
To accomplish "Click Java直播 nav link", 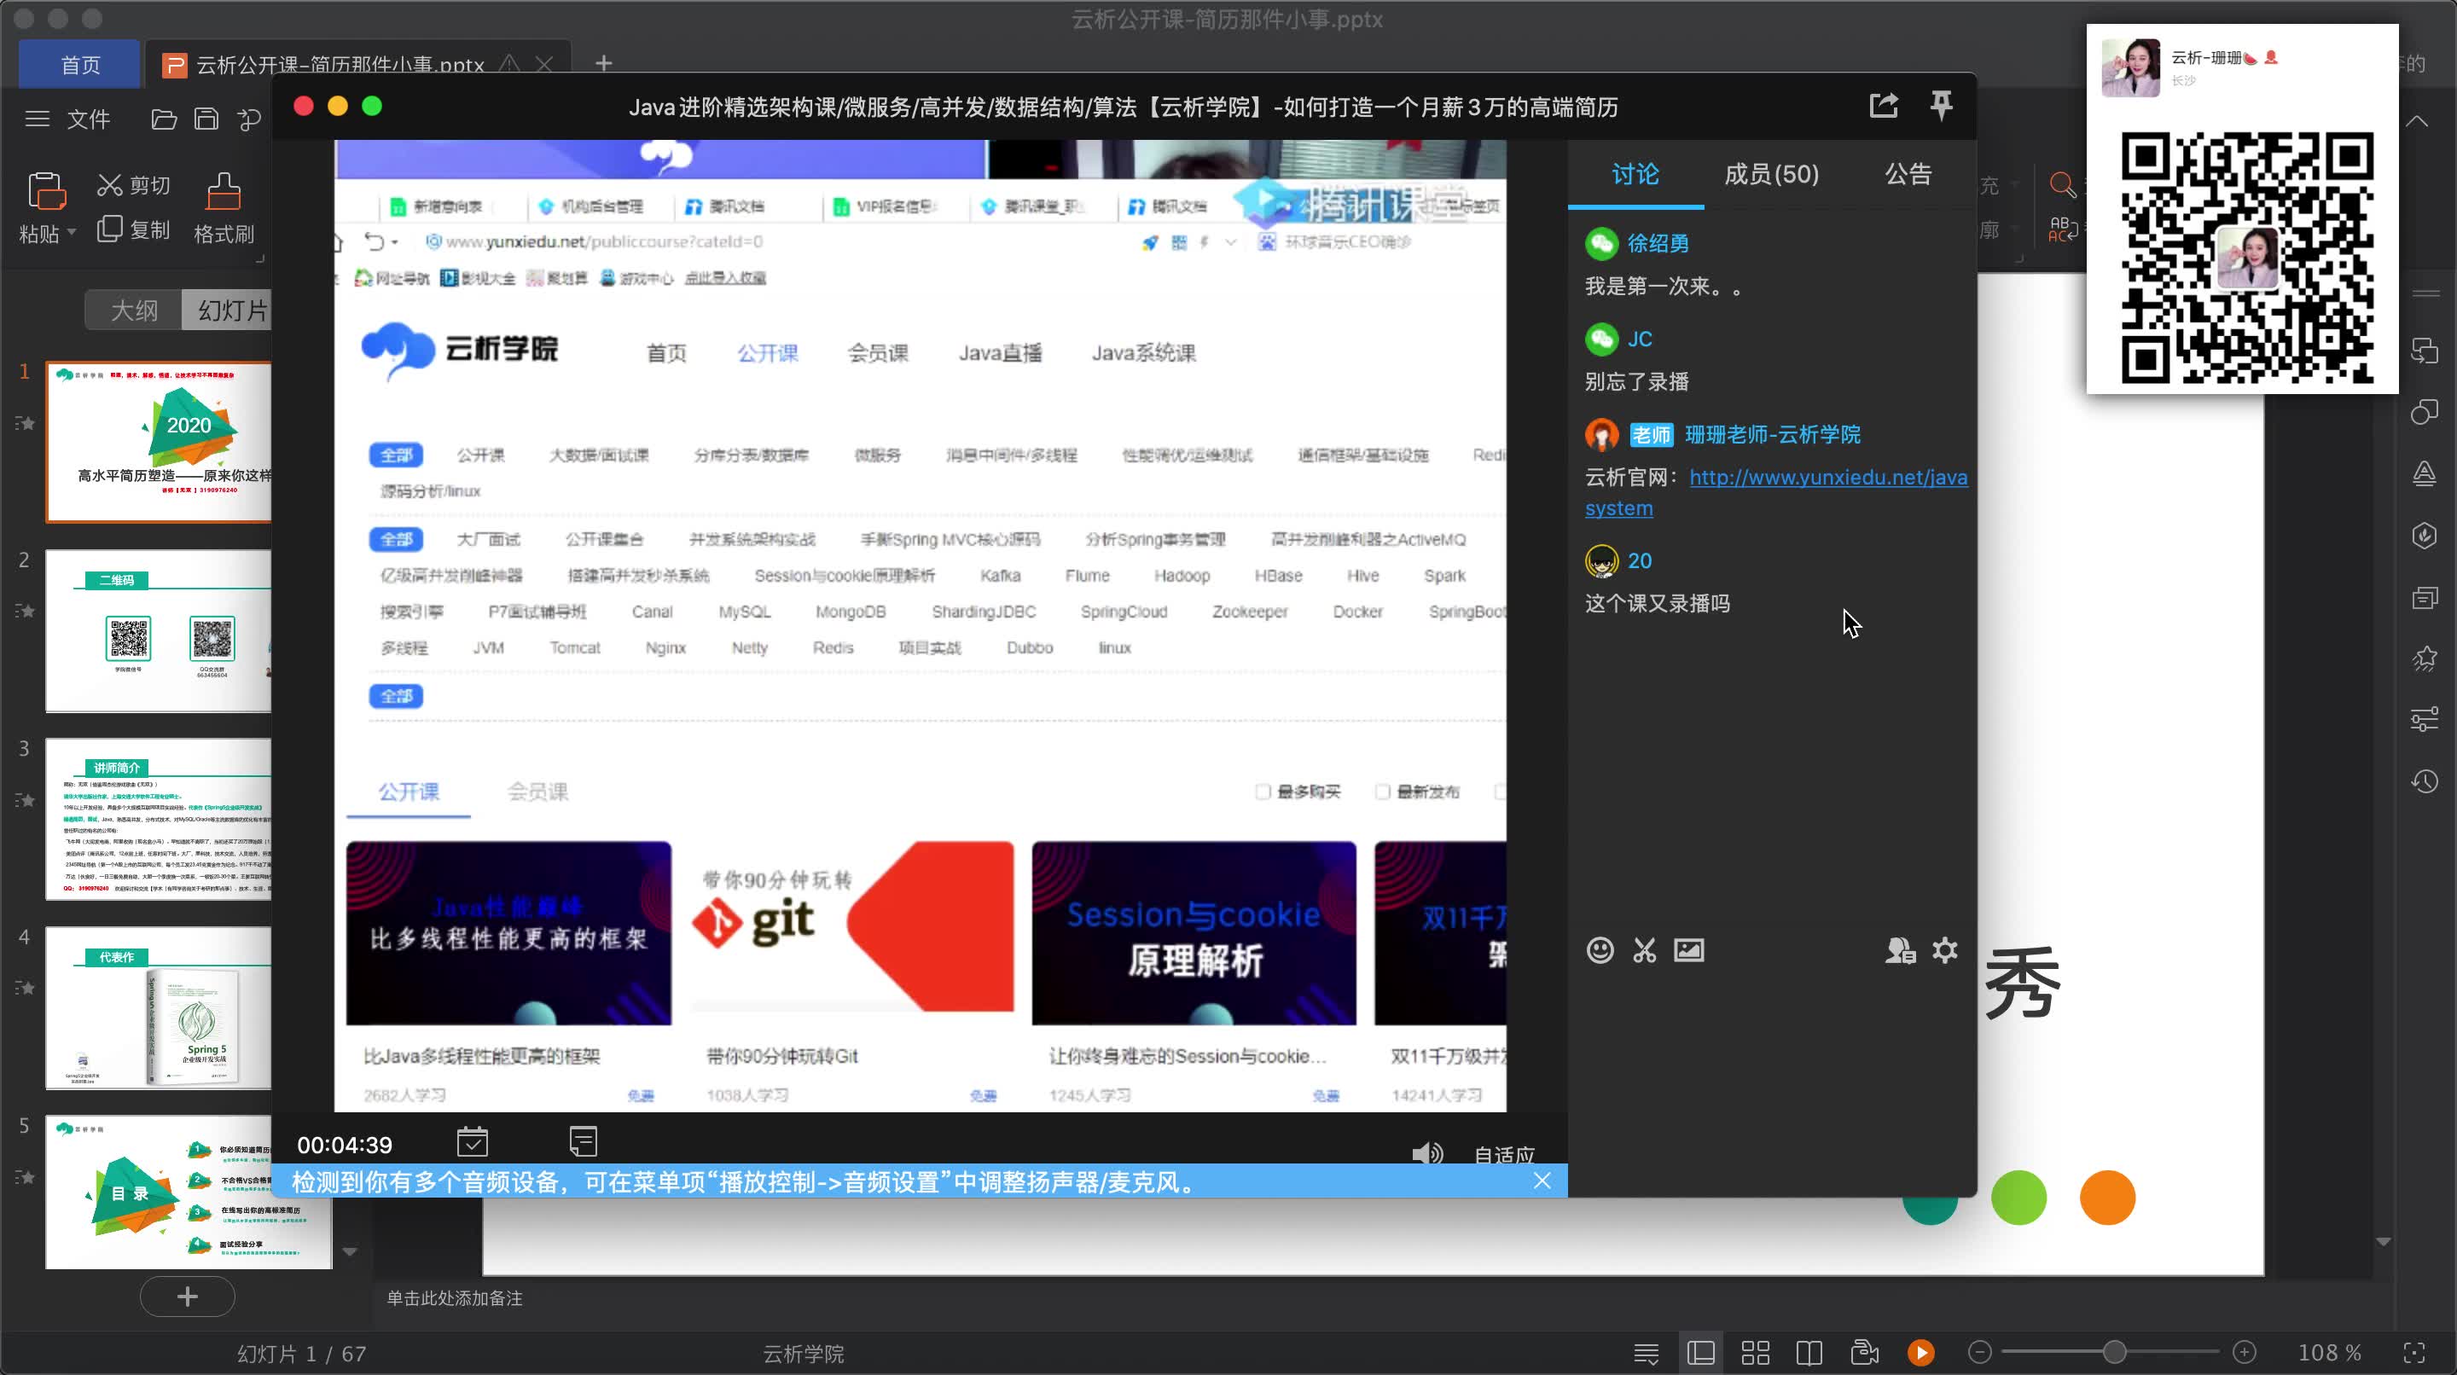I will 1000,353.
